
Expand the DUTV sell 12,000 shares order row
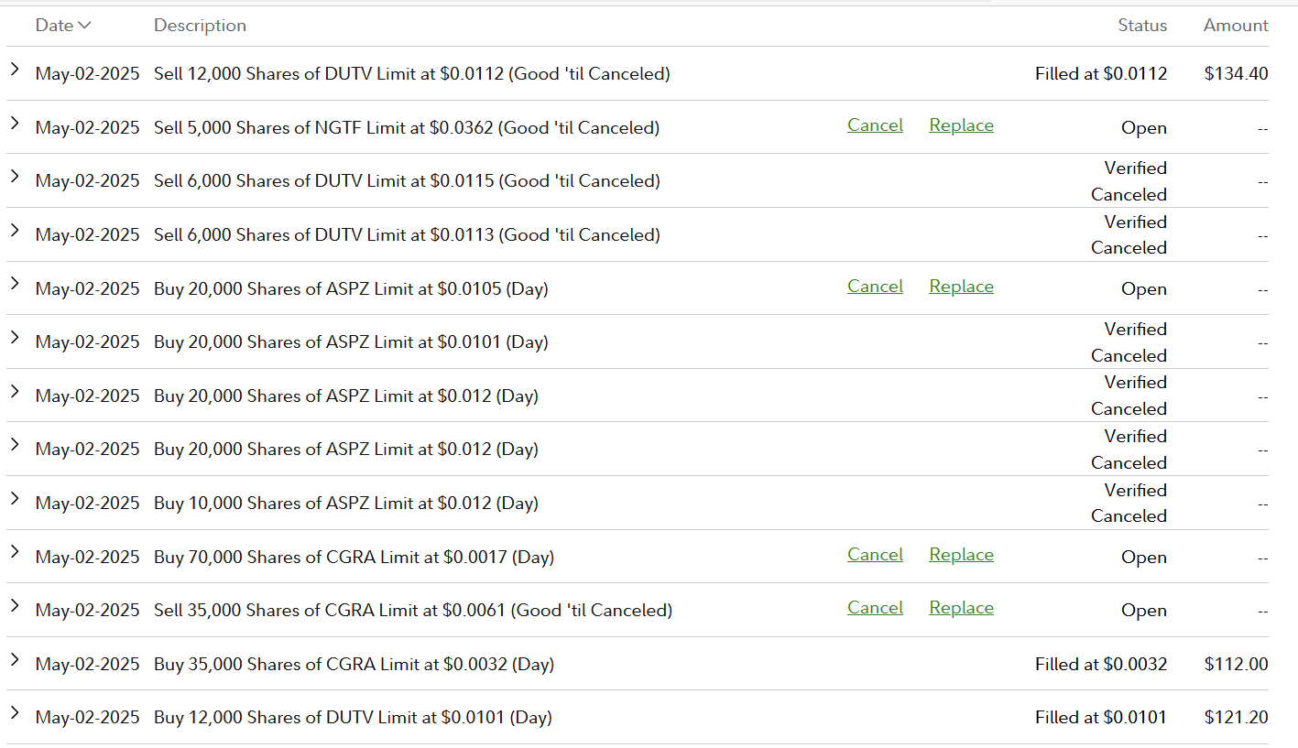[15, 70]
